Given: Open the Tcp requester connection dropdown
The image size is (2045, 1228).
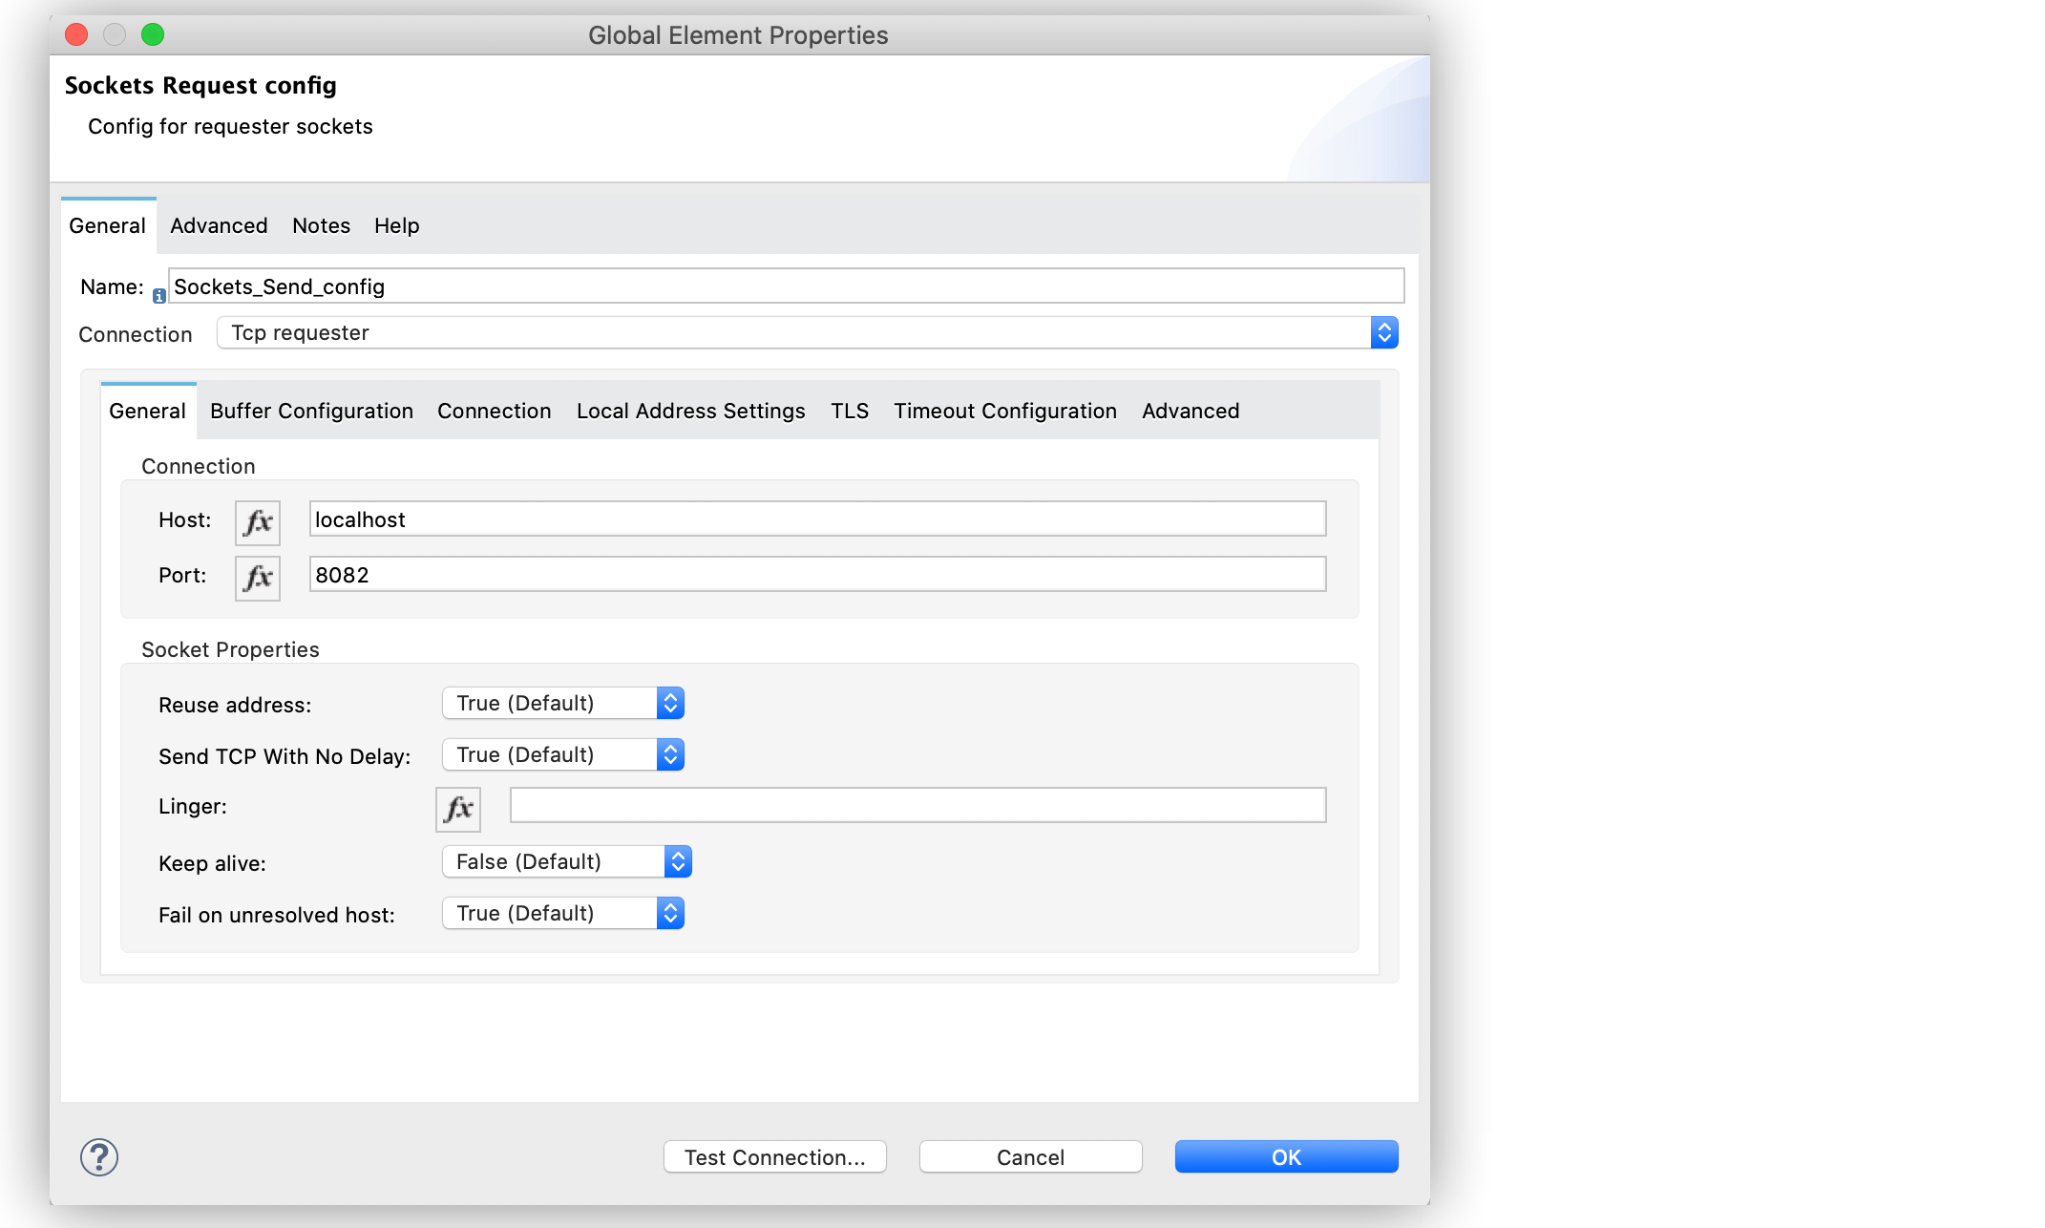Looking at the screenshot, I should 1384,332.
